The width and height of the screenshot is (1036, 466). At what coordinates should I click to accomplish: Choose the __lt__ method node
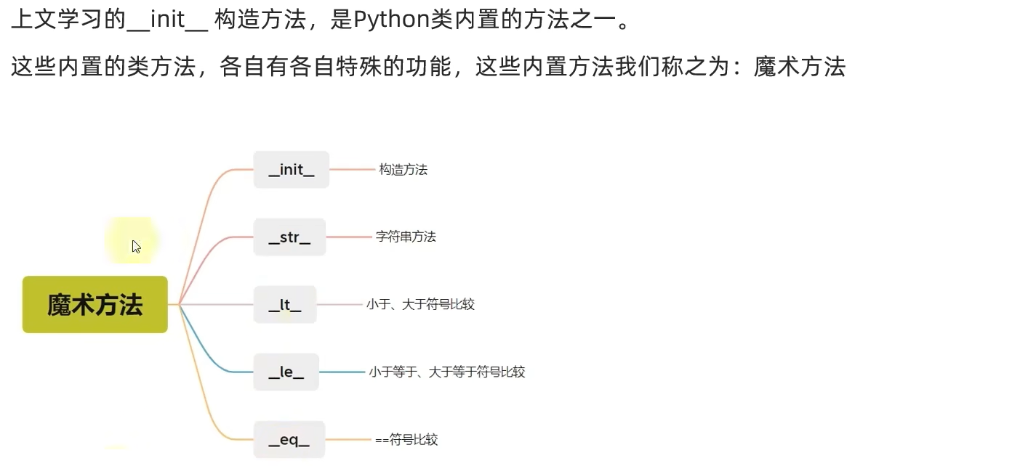(285, 305)
